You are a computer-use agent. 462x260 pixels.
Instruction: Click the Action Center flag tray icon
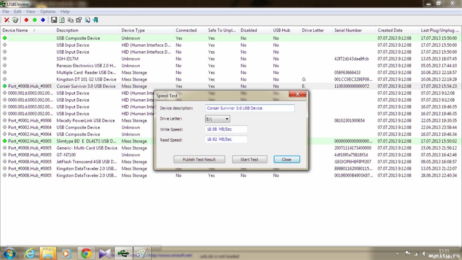click(x=407, y=253)
